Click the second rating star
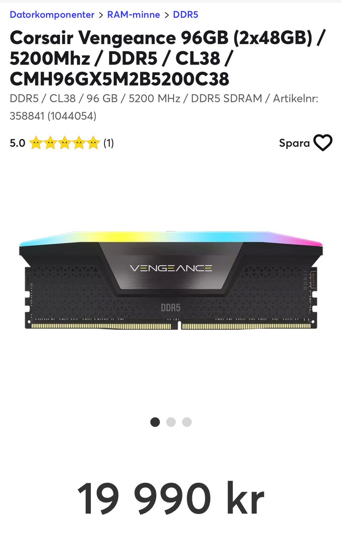 (x=50, y=143)
